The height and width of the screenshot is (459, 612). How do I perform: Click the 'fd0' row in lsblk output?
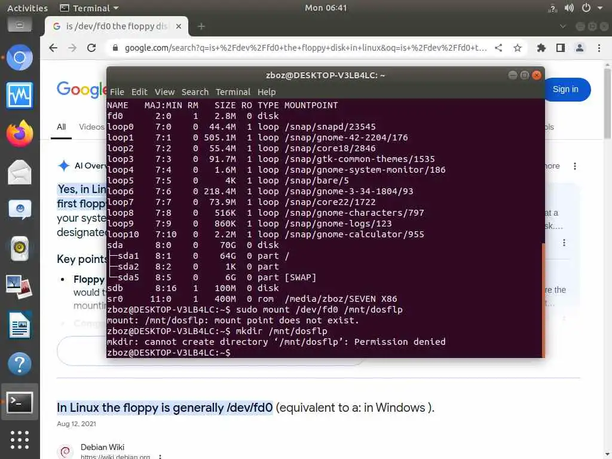[193, 117]
